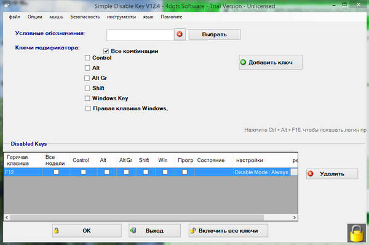This screenshot has height=245, width=369.
Task: Check the Alt Gr modifier checkbox
Action: (87, 78)
